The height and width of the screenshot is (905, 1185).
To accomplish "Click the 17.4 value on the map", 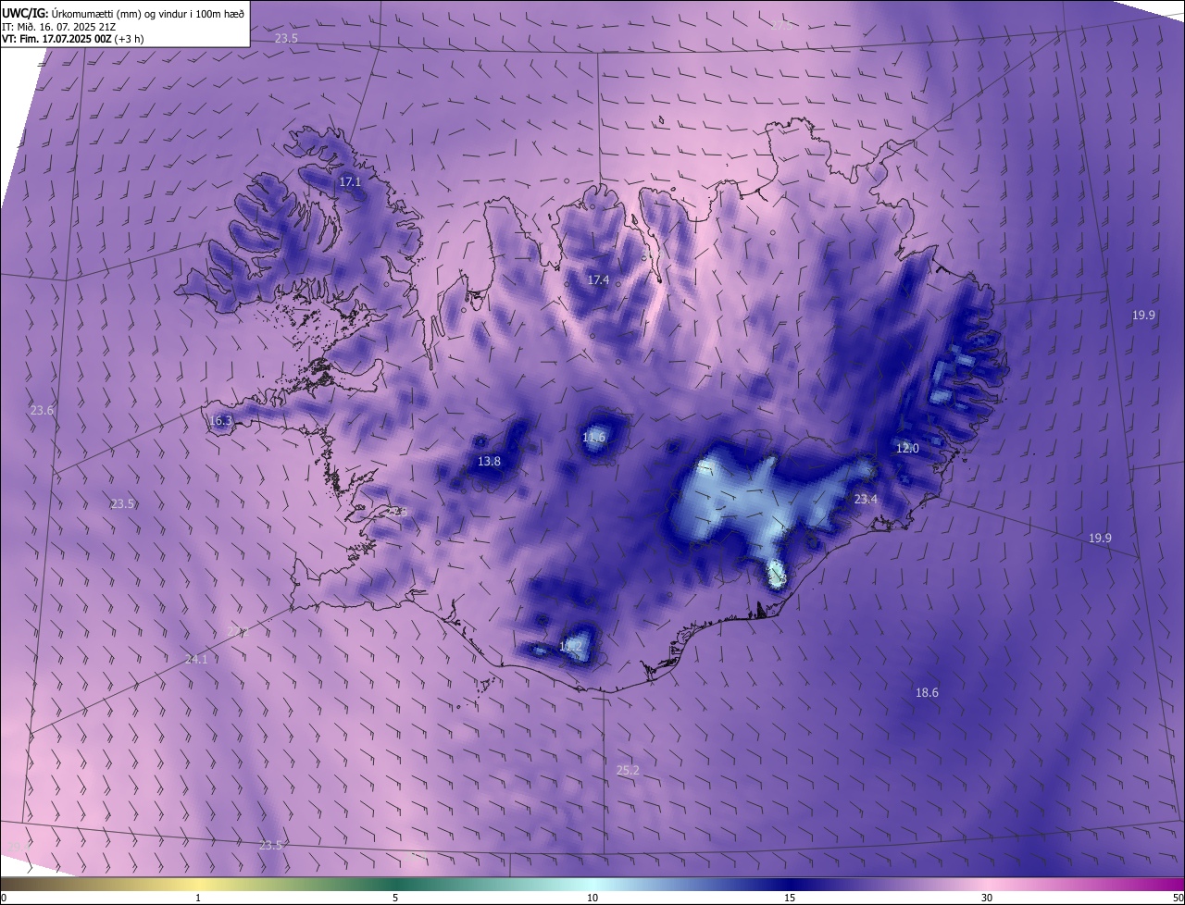I will 598,279.
